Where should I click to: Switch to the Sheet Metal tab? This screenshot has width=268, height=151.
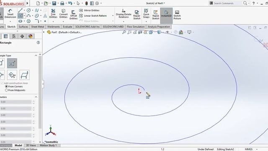click(38, 27)
